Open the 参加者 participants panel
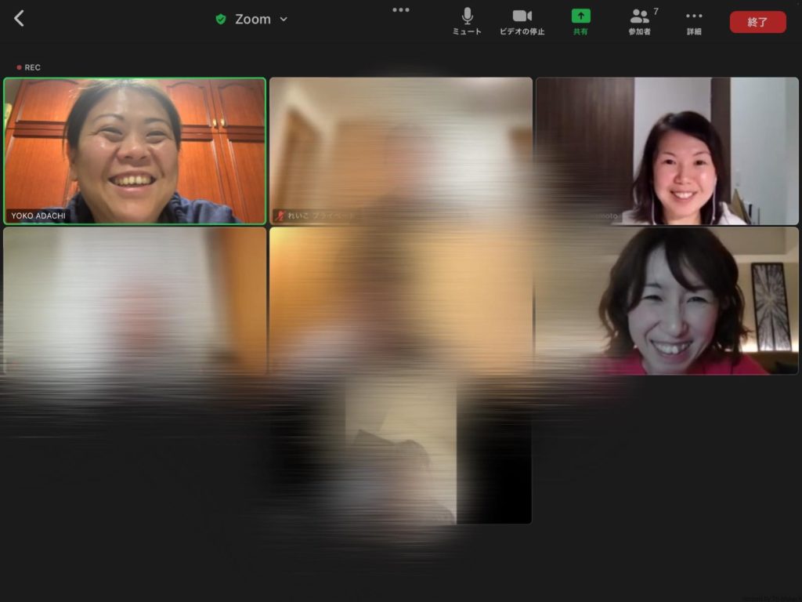802x602 pixels. point(640,21)
